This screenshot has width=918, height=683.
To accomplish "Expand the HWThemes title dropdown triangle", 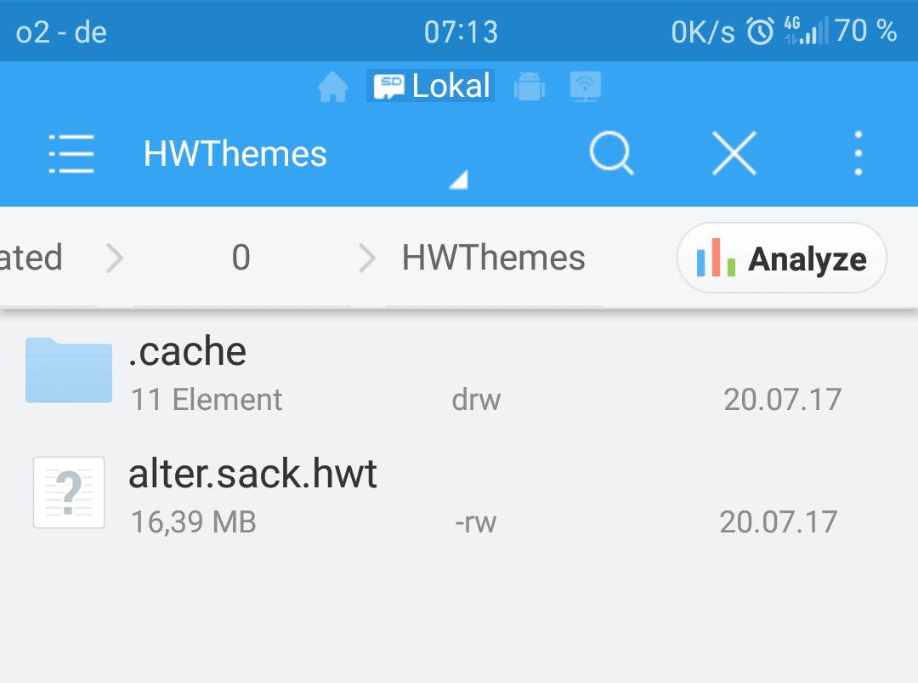I will tap(458, 179).
